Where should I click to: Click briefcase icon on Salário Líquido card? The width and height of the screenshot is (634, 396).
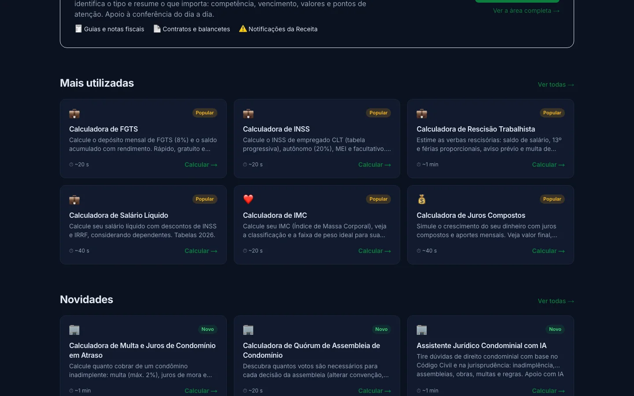tap(74, 200)
